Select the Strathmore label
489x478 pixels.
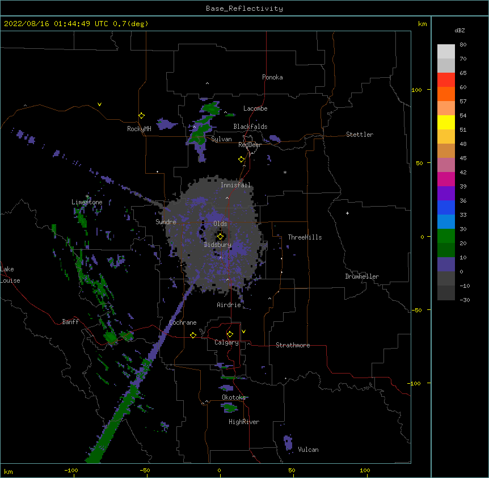293,345
